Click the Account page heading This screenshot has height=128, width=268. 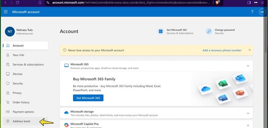pos(69,31)
